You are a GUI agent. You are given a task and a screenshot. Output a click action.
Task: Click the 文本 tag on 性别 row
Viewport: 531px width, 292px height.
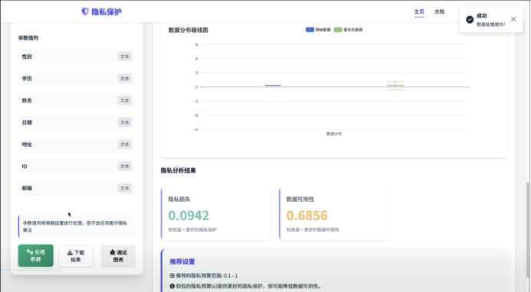[125, 57]
